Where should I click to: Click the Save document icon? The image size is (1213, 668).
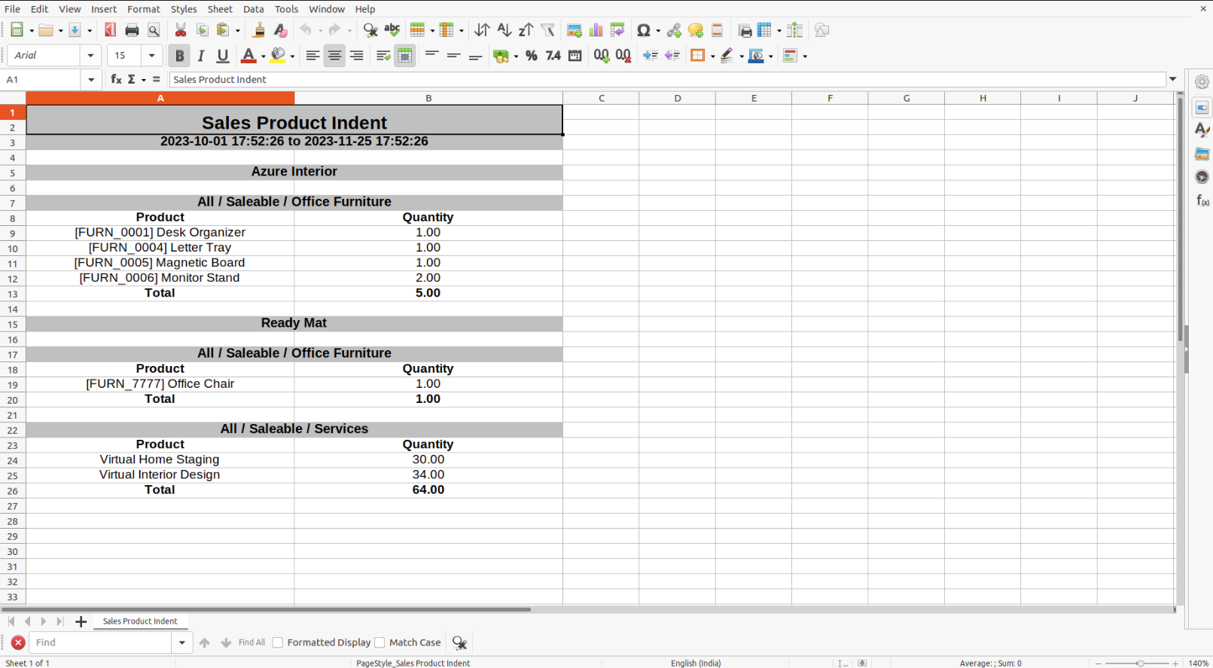coord(75,30)
